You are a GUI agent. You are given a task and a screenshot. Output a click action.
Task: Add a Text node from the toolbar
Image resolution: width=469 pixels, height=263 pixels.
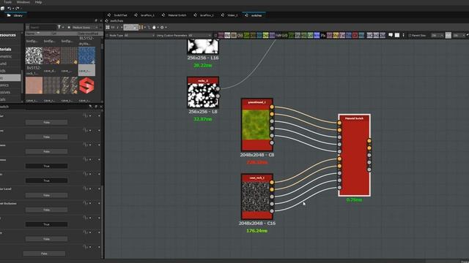[x=342, y=35]
